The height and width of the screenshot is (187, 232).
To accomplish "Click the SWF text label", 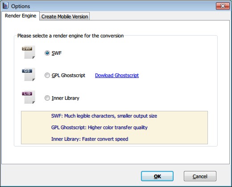I will (x=57, y=53).
